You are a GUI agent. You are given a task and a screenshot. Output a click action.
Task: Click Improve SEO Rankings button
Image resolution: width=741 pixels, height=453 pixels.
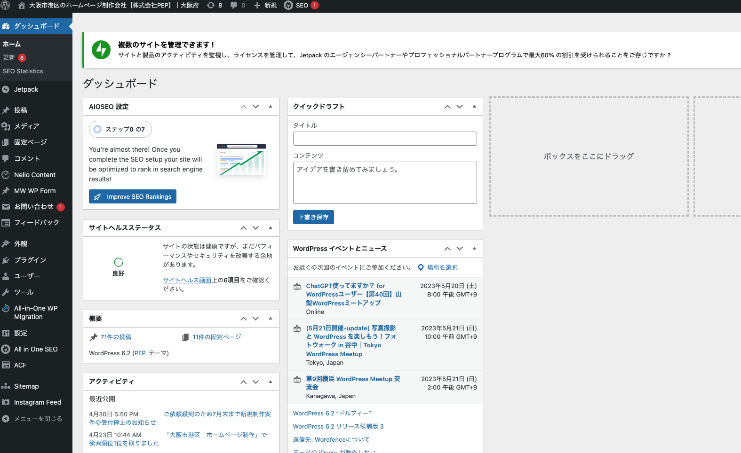(x=133, y=196)
